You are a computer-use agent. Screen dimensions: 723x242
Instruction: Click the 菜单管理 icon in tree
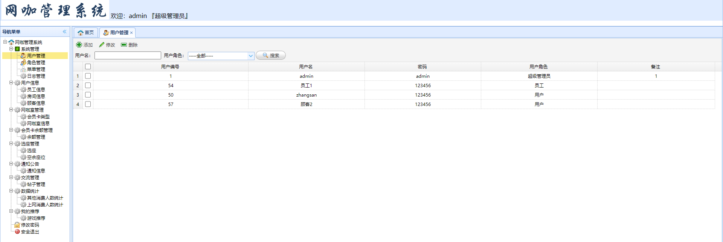click(23, 69)
